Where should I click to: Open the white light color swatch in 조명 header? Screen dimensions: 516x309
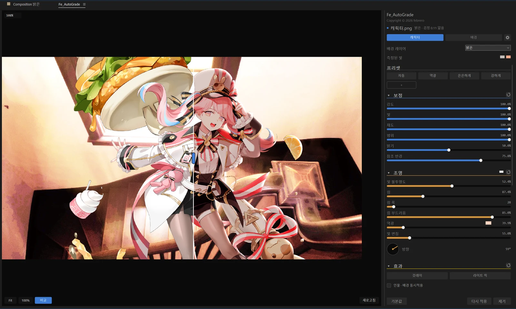point(501,172)
